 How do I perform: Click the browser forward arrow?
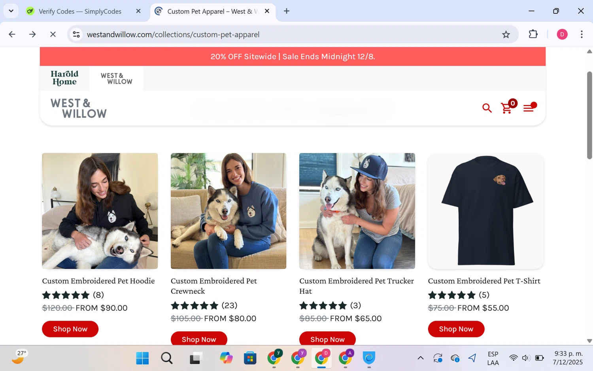click(x=32, y=34)
